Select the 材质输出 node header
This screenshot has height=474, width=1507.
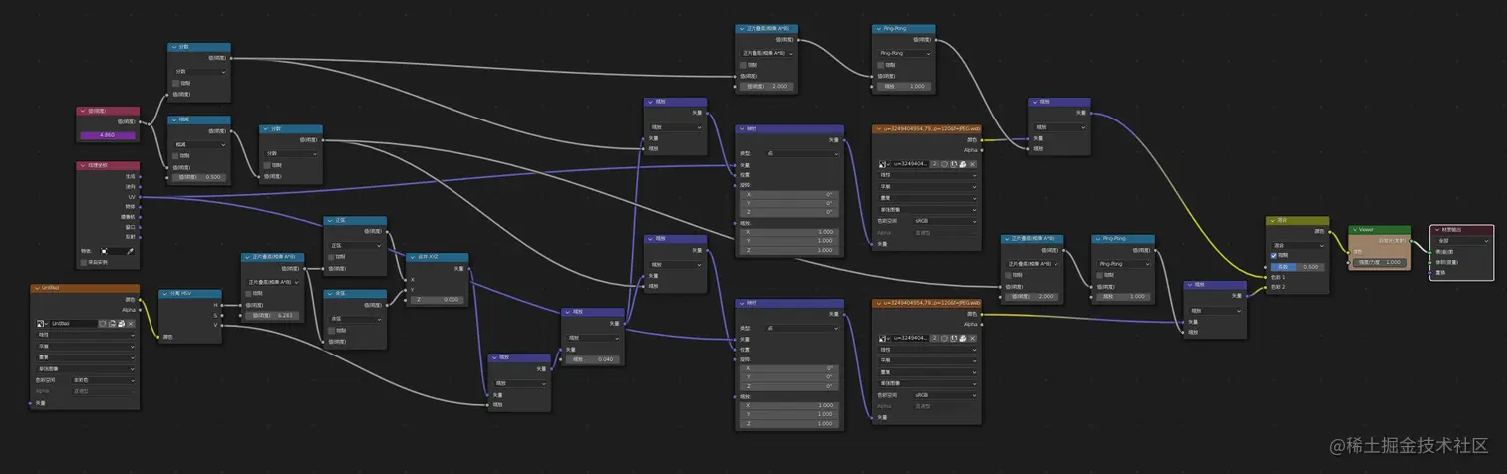pyautogui.click(x=1462, y=230)
